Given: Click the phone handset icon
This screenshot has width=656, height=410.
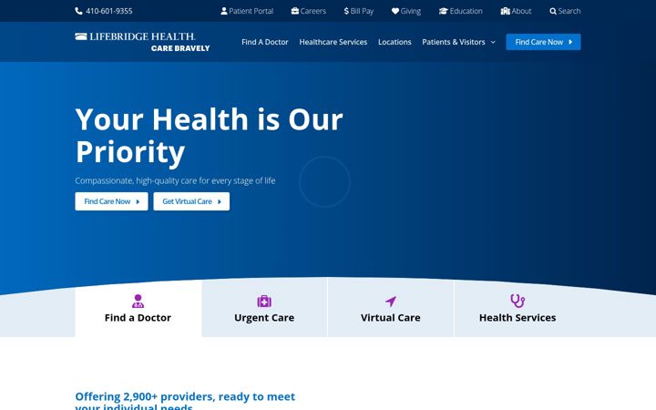Looking at the screenshot, I should click(x=78, y=11).
